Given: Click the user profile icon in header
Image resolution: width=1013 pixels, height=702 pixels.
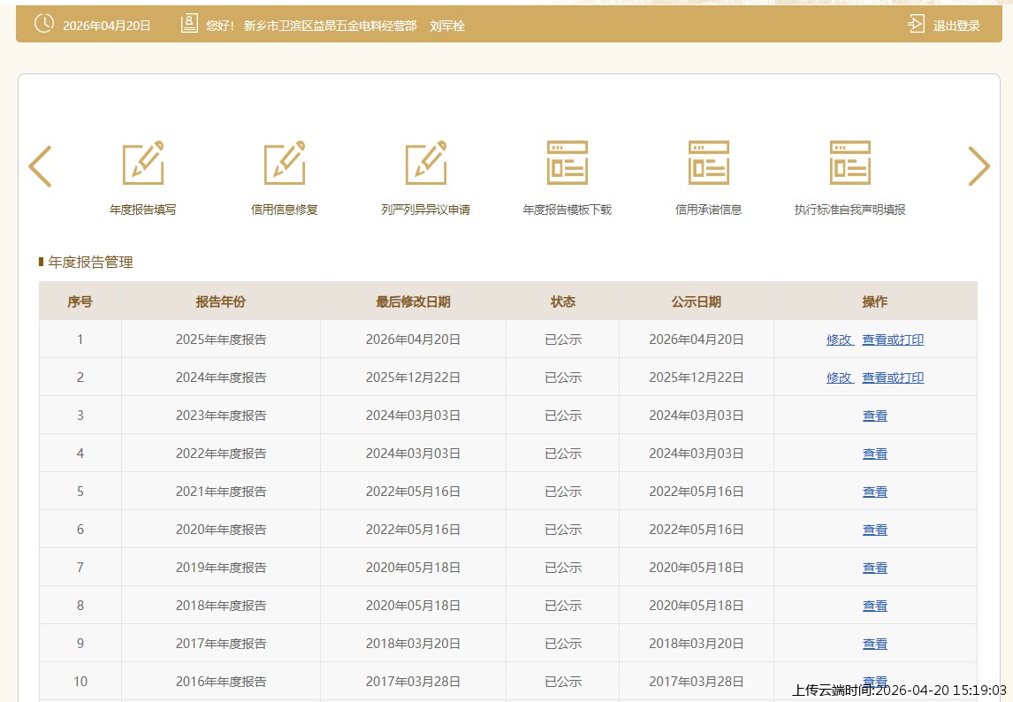Looking at the screenshot, I should (189, 25).
